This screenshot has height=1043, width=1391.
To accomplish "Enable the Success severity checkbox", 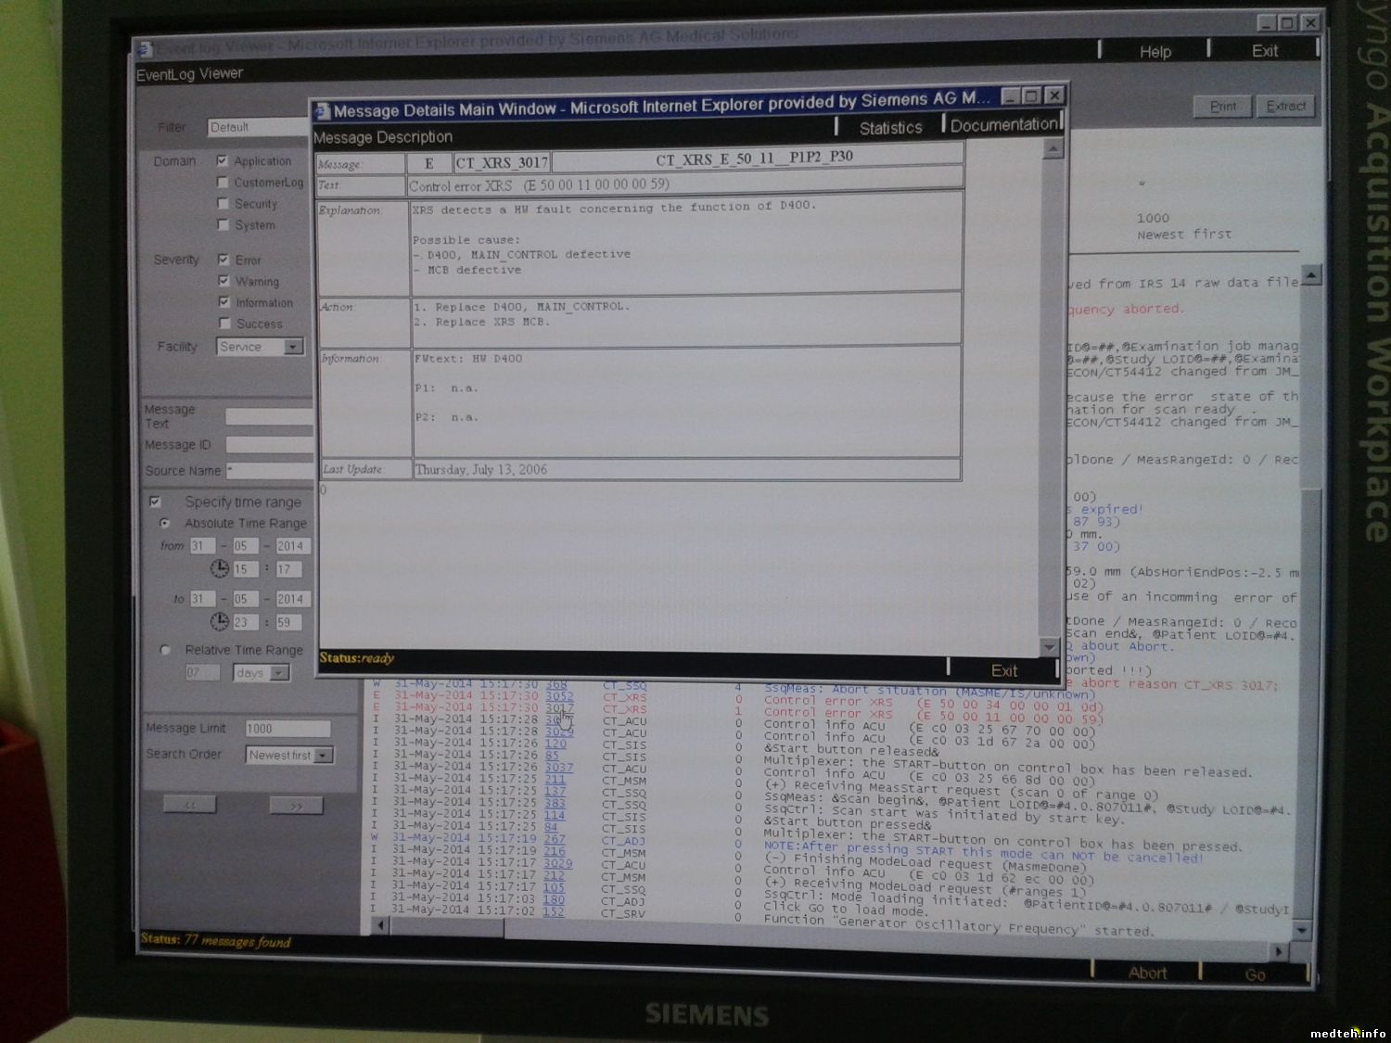I will click(223, 323).
